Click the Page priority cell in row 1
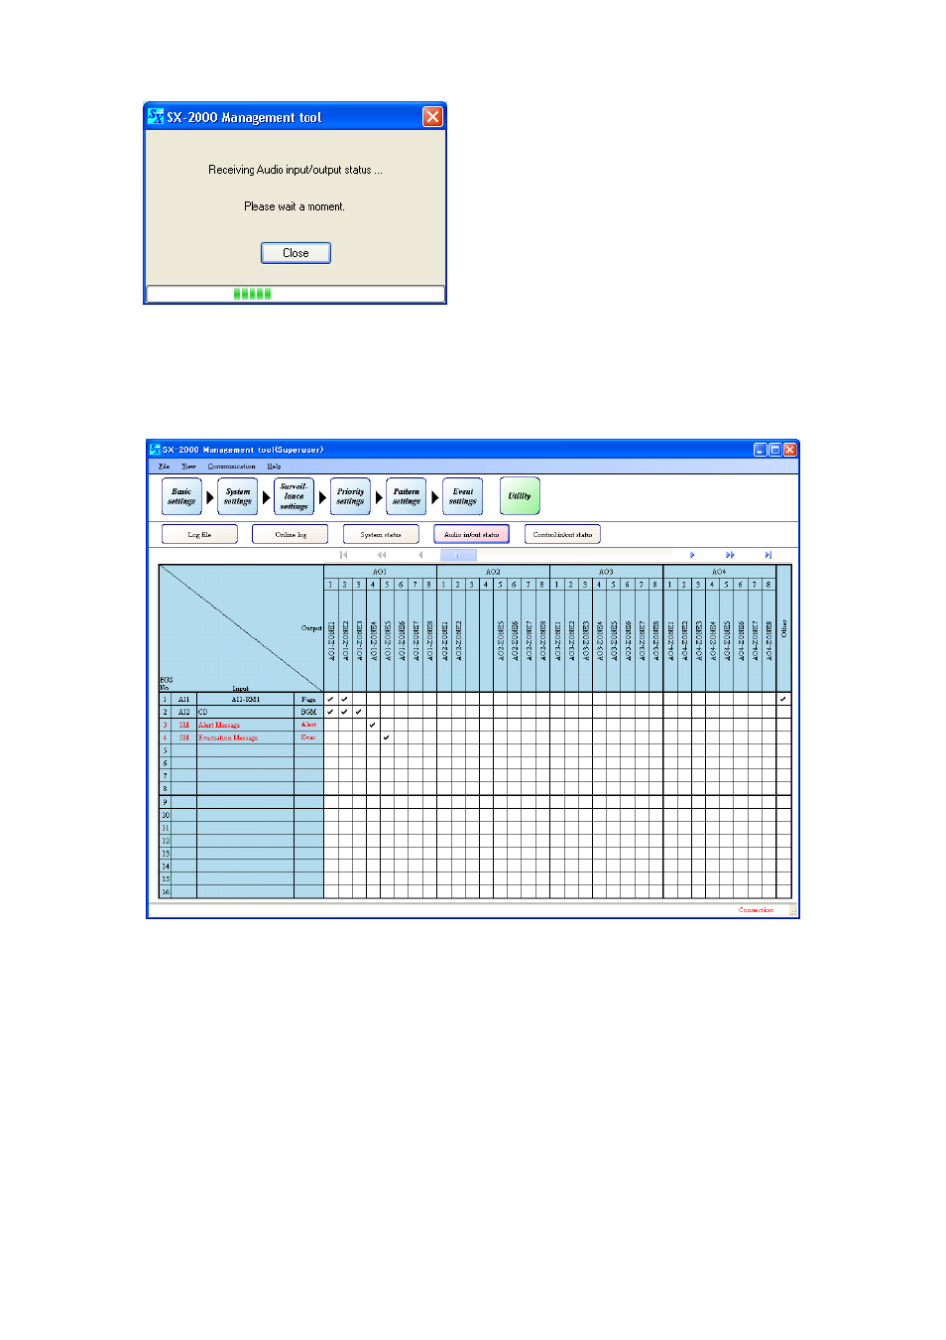946x1340 pixels. 308,699
